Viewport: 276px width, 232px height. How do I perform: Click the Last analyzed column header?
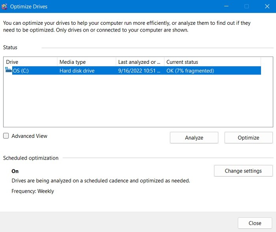click(140, 62)
